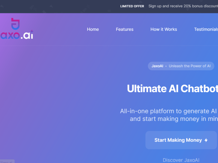This screenshot has width=218, height=163.
Task: Go to the Features section
Action: coord(125,29)
